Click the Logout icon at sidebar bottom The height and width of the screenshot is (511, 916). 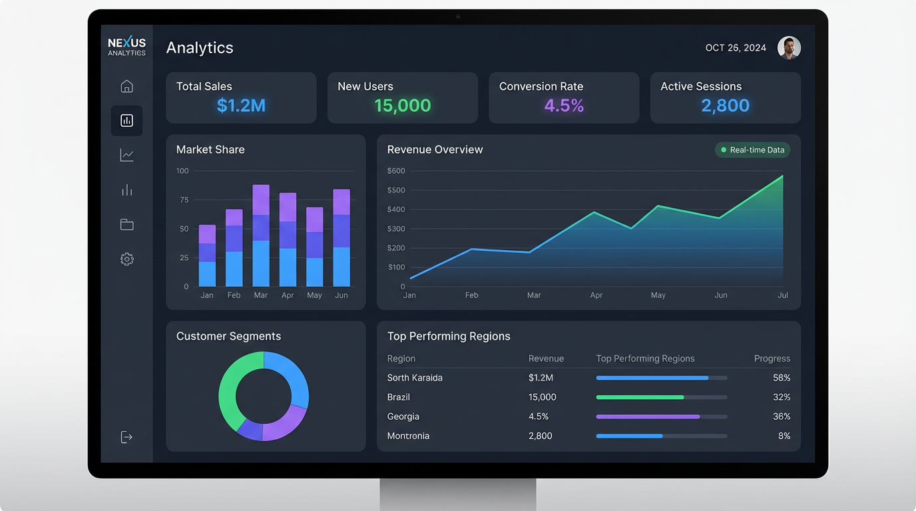coord(126,436)
